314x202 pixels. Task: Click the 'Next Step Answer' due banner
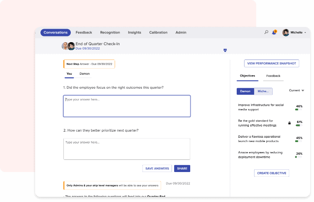pyautogui.click(x=89, y=64)
